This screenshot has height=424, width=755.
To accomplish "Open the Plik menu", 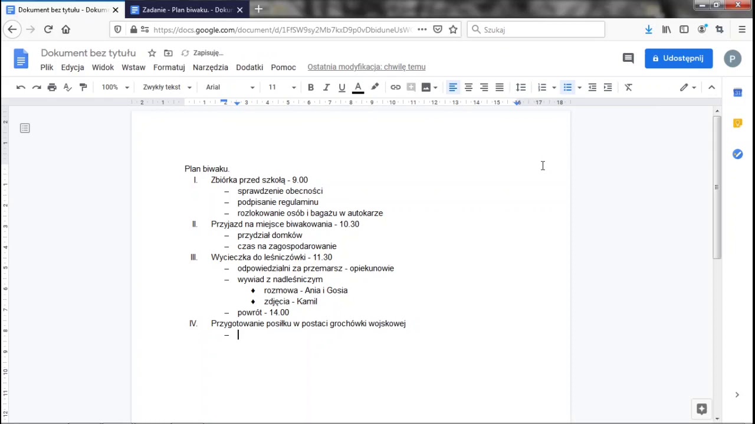I will (47, 67).
